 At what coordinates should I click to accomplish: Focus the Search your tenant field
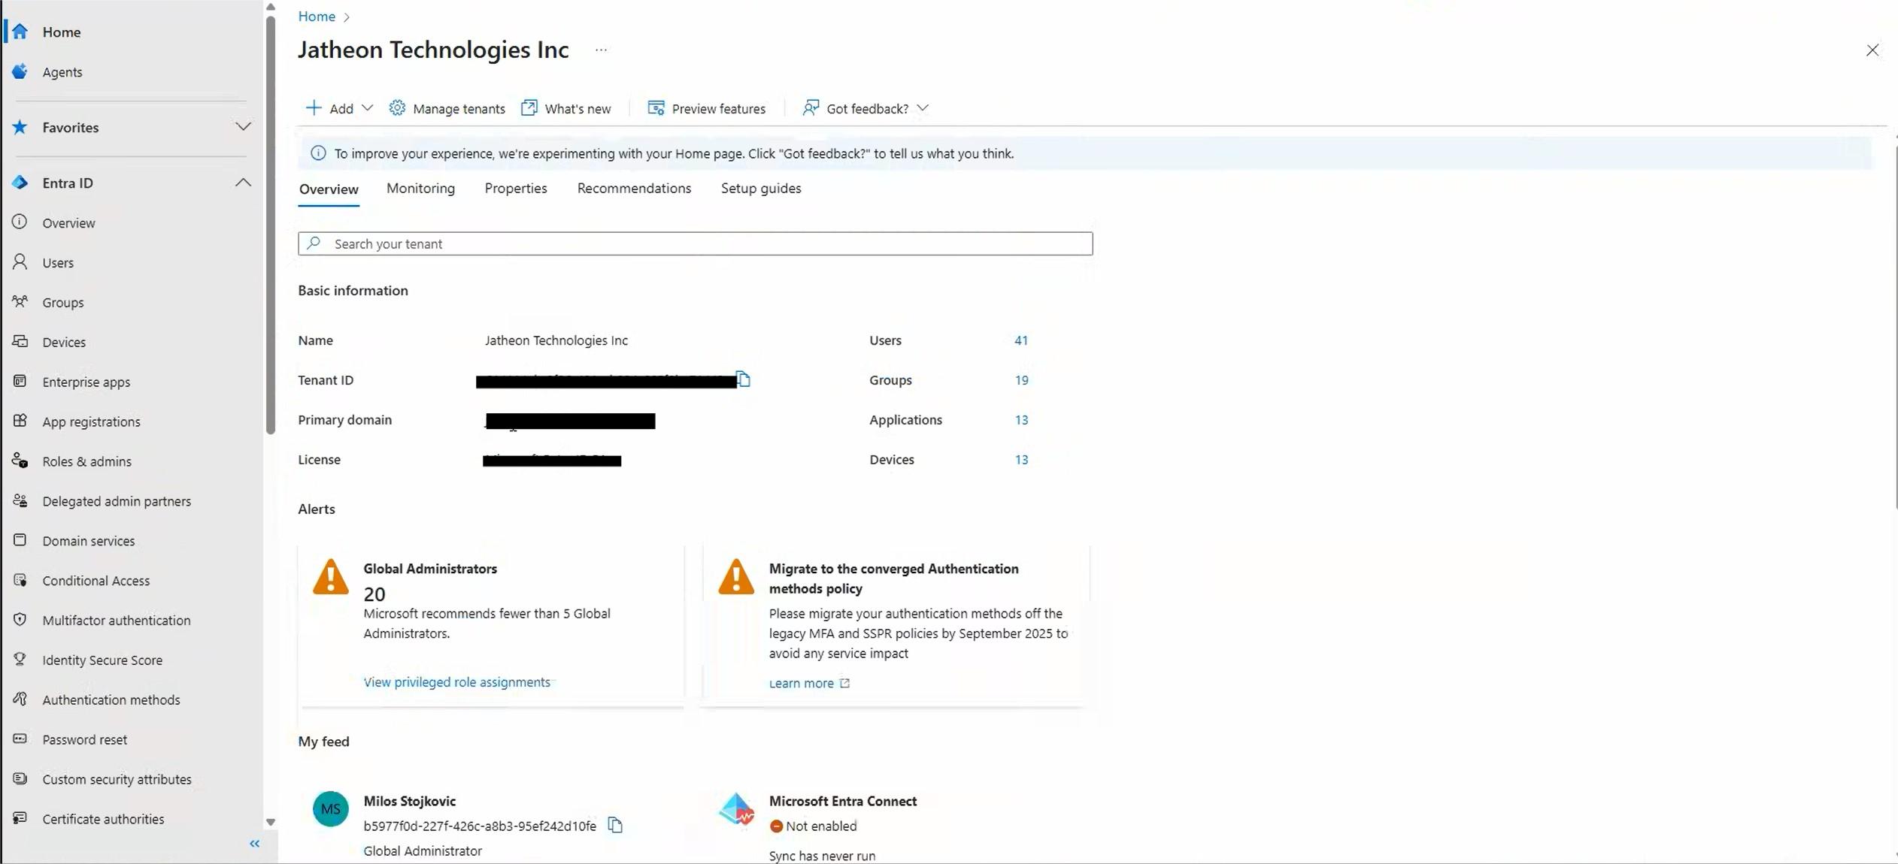695,243
